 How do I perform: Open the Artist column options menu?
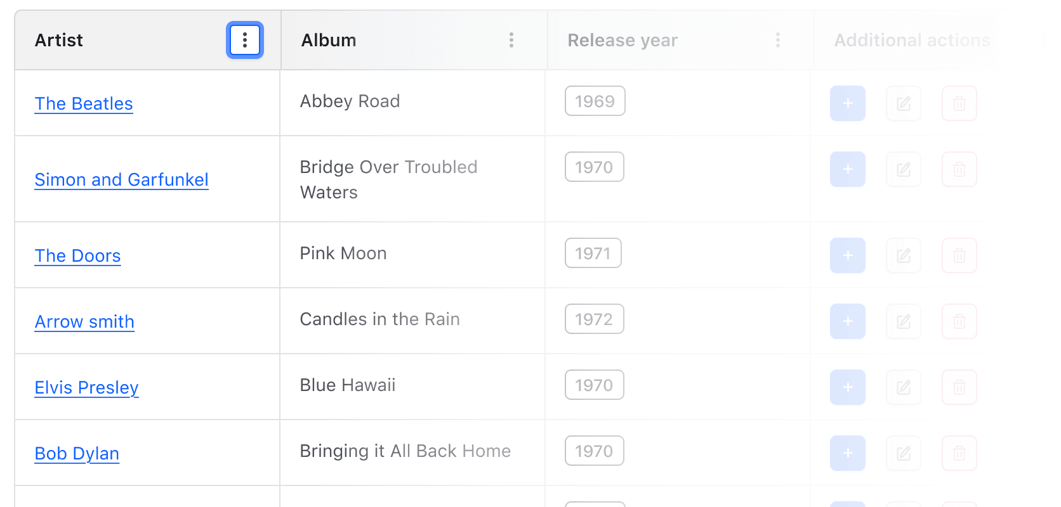[x=245, y=40]
